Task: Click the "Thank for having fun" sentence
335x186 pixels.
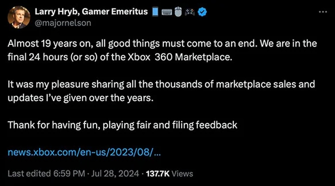Action: click(123, 124)
